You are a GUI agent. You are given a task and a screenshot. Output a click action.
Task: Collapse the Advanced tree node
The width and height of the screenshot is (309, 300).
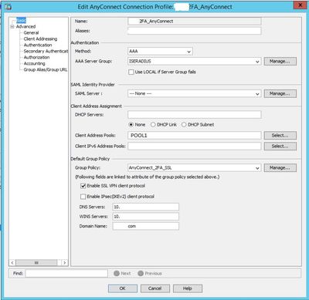tap(12, 26)
